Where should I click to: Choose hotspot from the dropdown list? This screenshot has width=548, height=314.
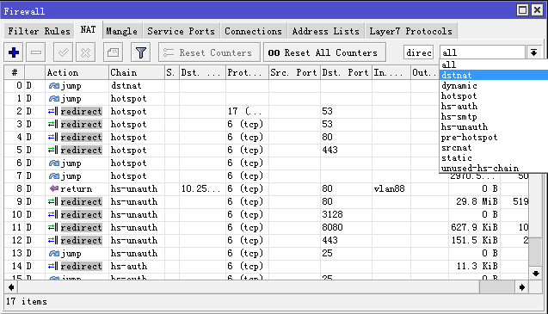click(x=494, y=95)
